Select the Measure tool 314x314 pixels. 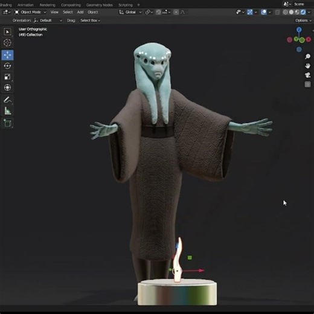click(x=7, y=111)
